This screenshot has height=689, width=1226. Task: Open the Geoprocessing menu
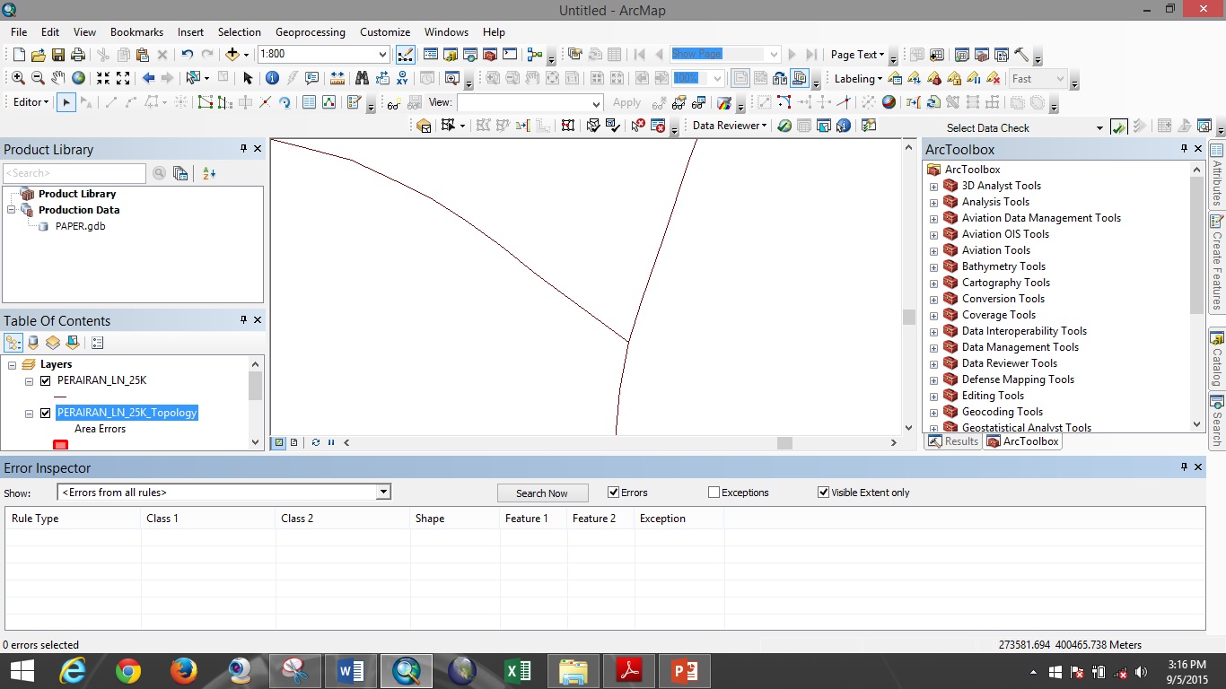click(310, 32)
